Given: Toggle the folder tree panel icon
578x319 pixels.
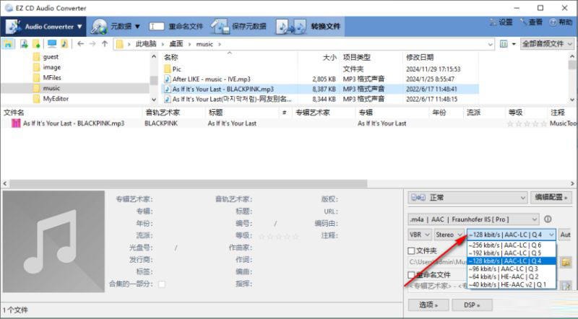Looking at the screenshot, I should [8, 44].
